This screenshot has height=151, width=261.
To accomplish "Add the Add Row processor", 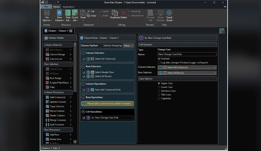I will click(x=58, y=134).
